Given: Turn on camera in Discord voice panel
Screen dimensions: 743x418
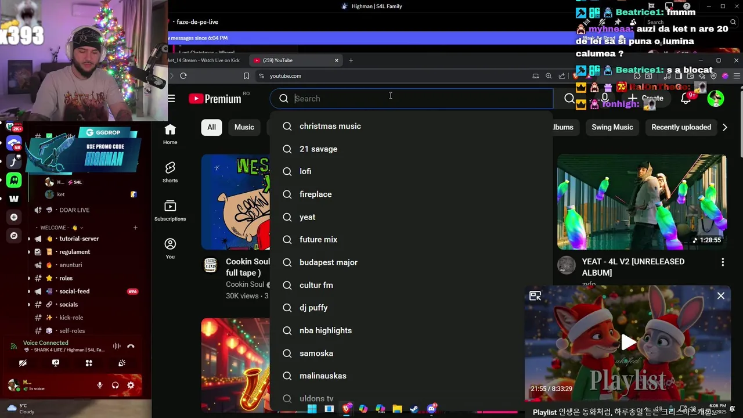Looking at the screenshot, I should pos(23,363).
